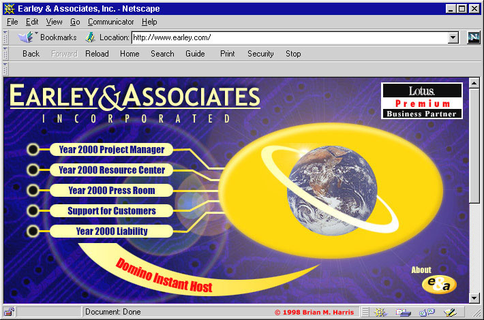Expand the Location URL history dropdown
Screen dimensions: 484x320
pos(453,38)
